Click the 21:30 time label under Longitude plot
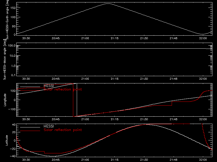 (144, 119)
